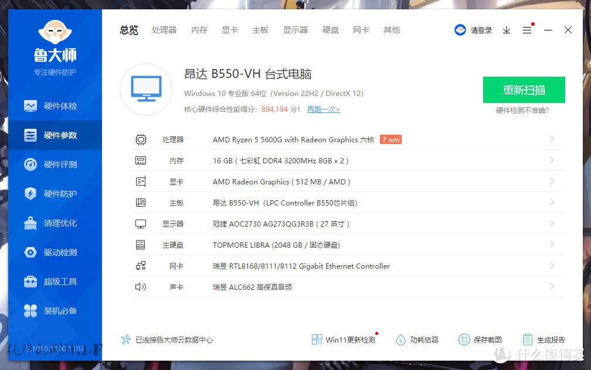
Task: Open the 硬件评测 gauge icon
Action: (x=30, y=165)
